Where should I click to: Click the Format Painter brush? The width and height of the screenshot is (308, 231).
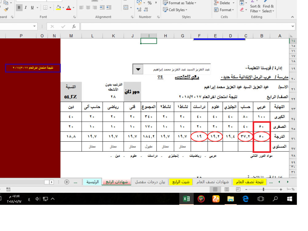point(6,10)
